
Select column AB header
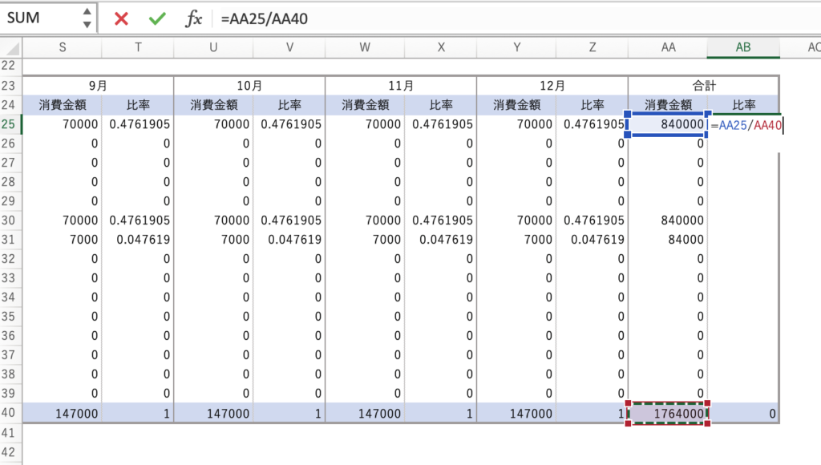[742, 47]
